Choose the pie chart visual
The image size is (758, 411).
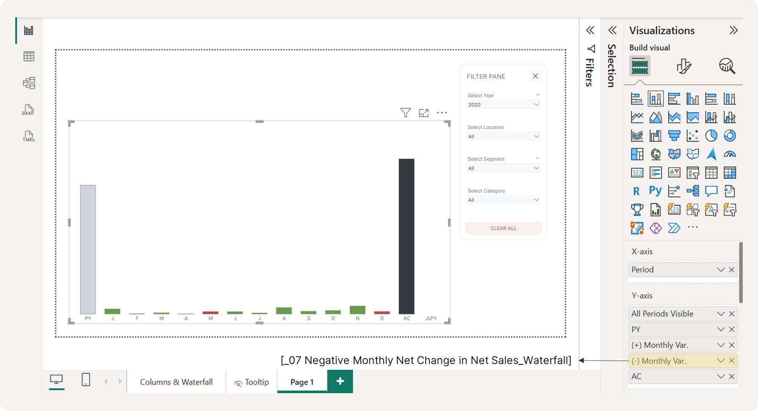click(711, 136)
